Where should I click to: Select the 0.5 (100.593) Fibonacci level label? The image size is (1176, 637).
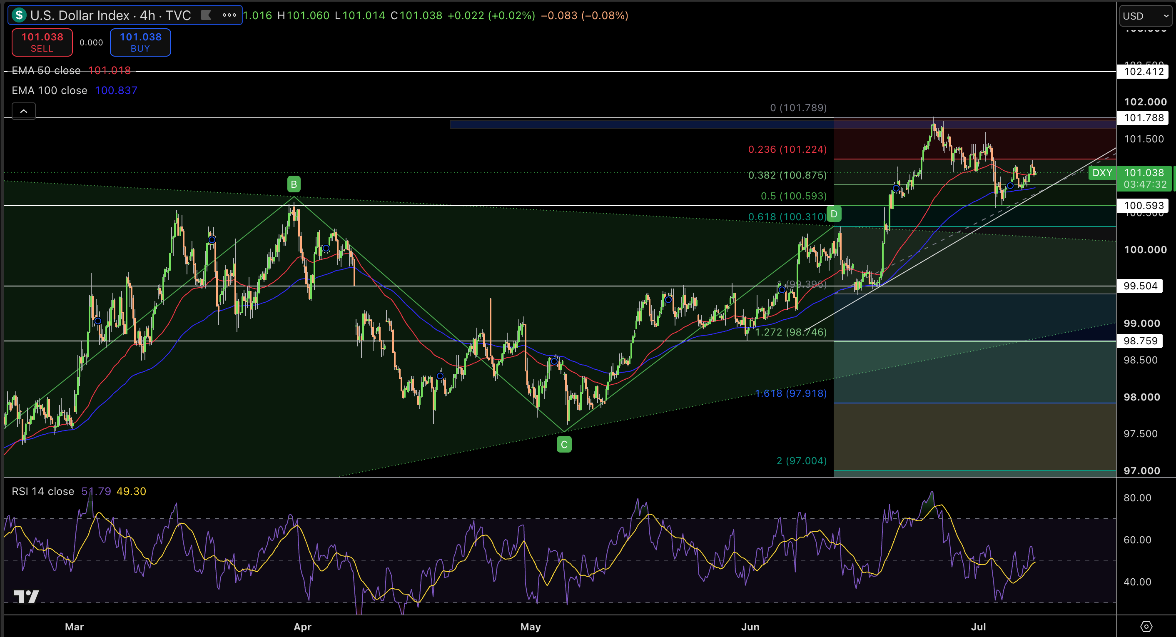(x=794, y=196)
